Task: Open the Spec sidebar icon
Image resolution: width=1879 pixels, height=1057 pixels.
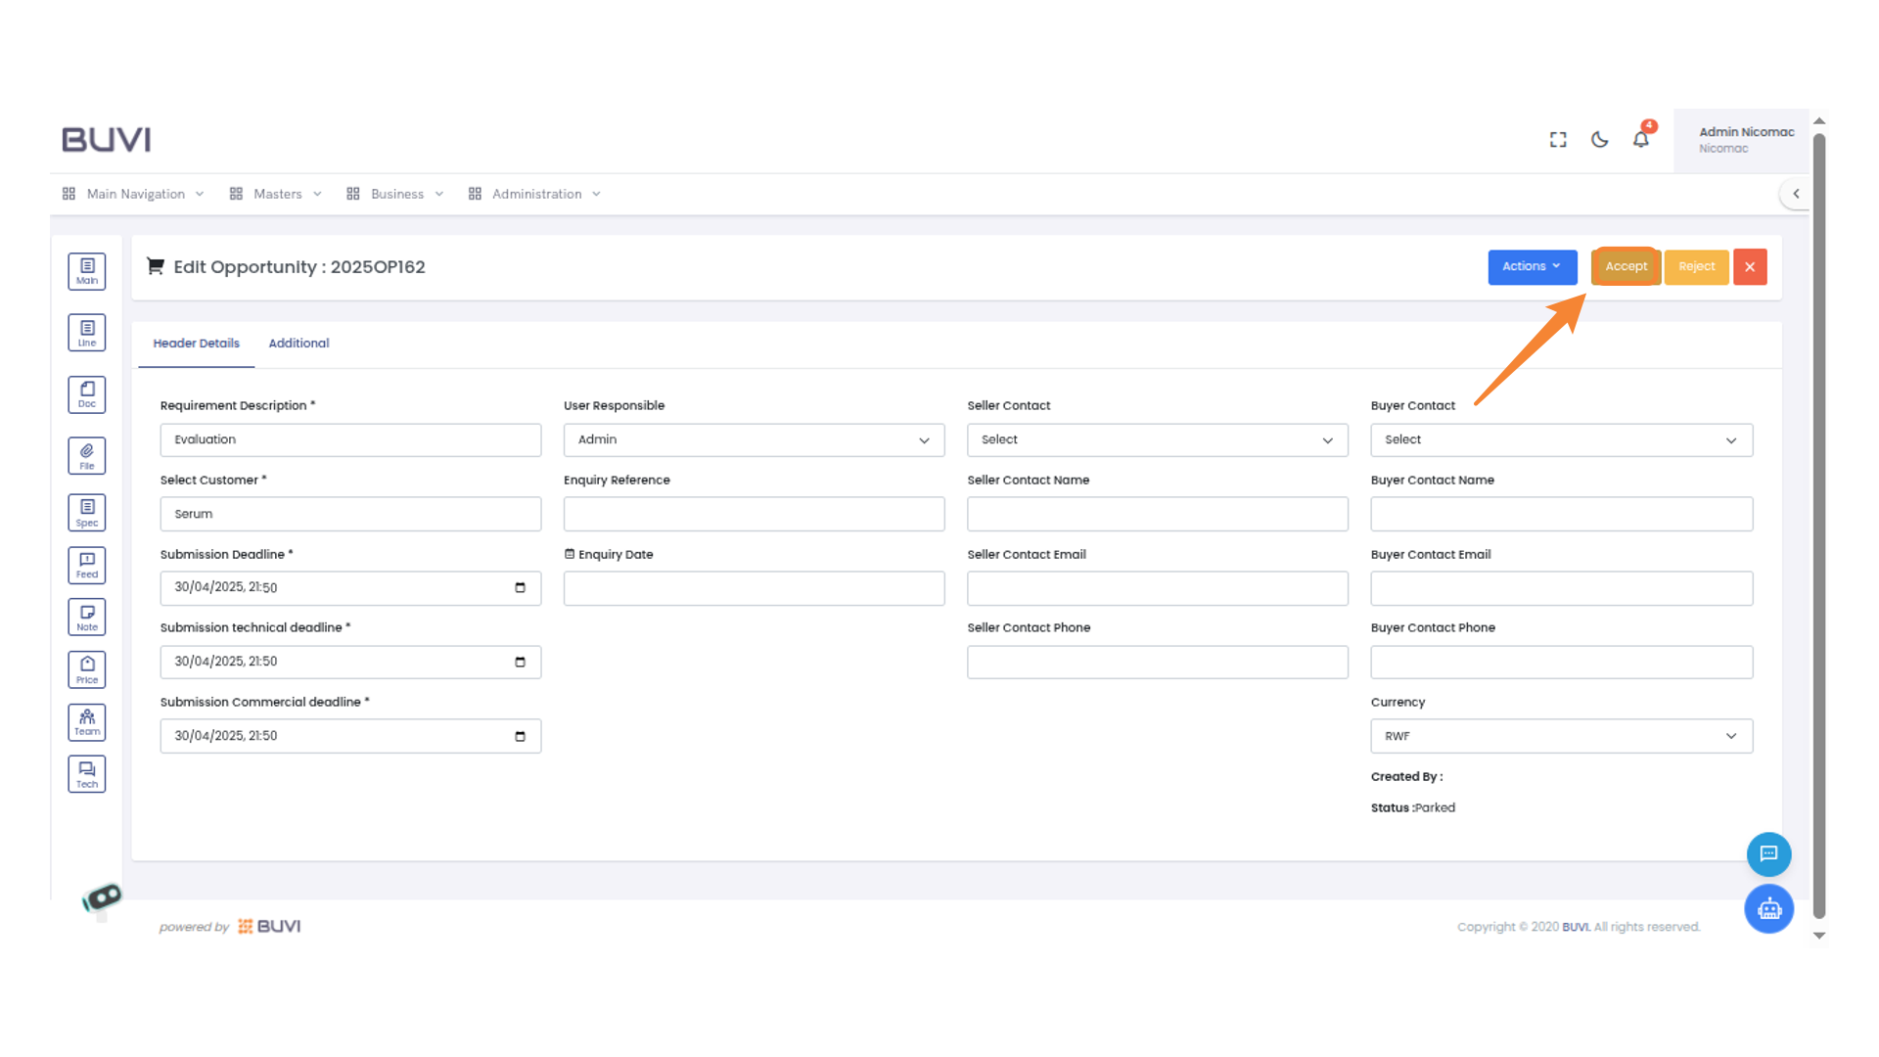Action: pos(87,512)
